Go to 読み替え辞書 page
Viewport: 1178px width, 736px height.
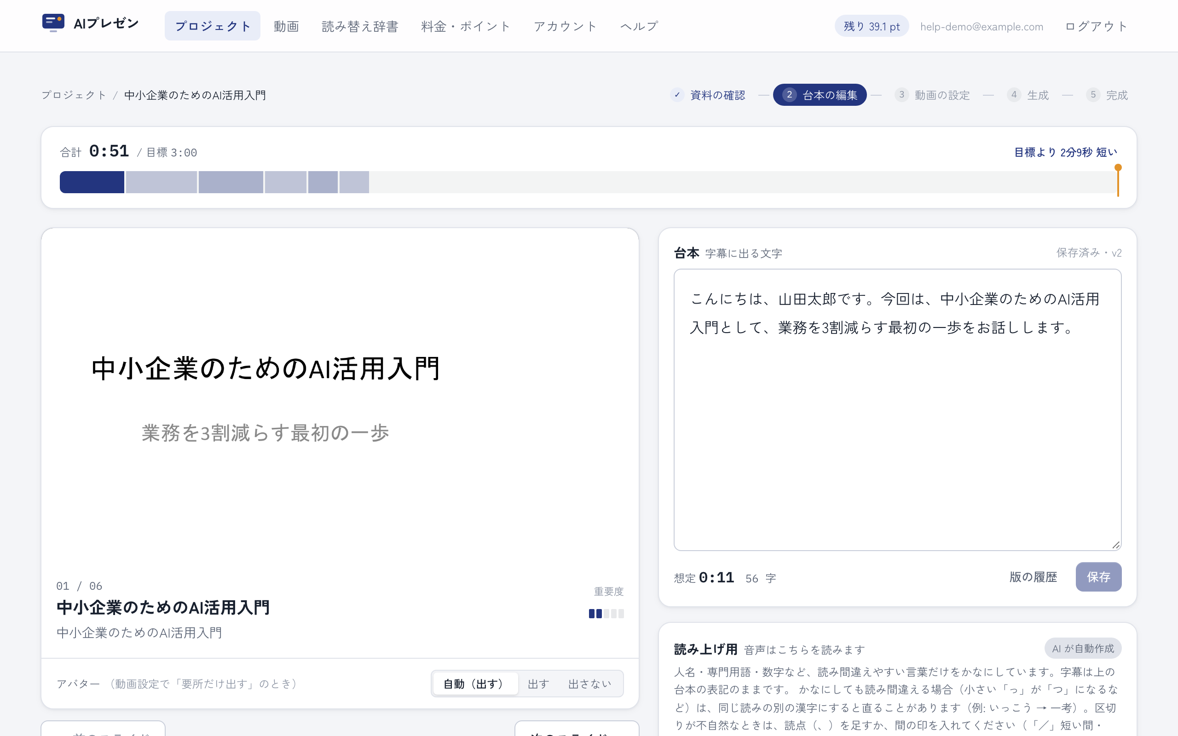point(360,26)
